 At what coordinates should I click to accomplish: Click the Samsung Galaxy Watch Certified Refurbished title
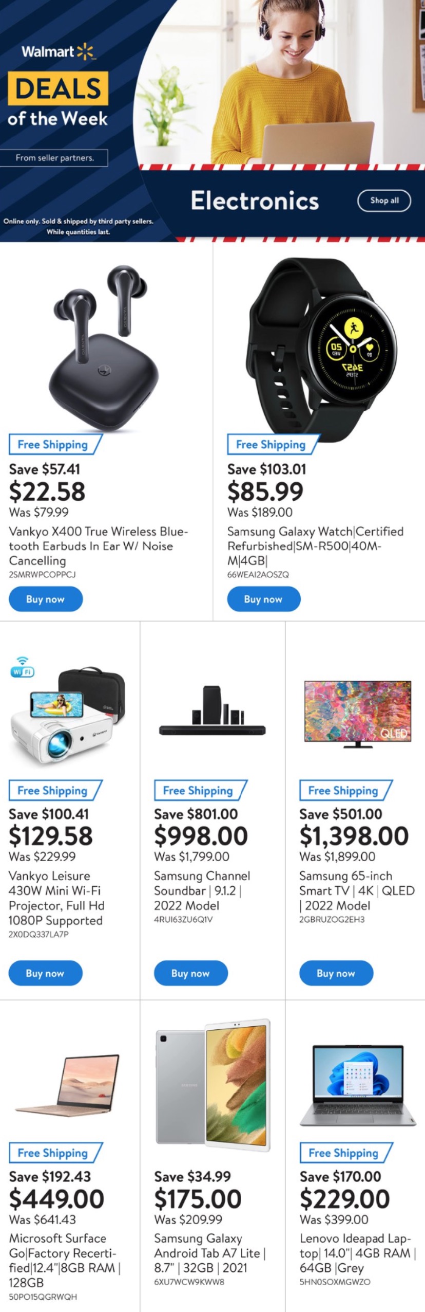tap(315, 545)
